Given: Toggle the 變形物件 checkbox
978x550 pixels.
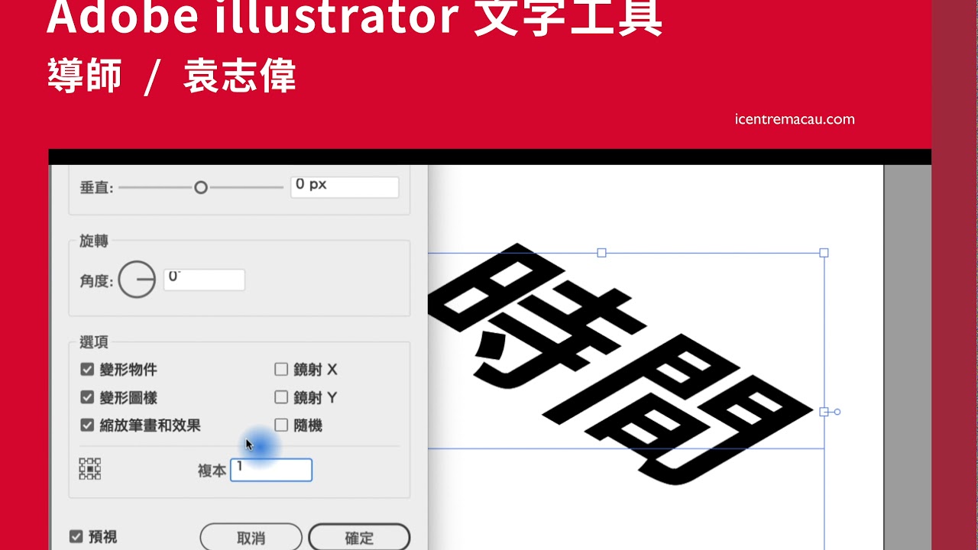Looking at the screenshot, I should pos(87,370).
